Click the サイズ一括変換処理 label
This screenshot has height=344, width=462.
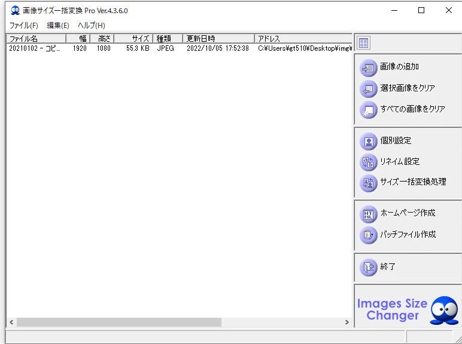point(413,182)
